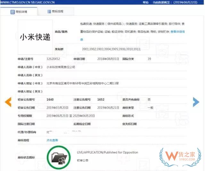Image resolution: width=205 pixels, height=171 pixels.
Task: Click the 小米快递 trademark image
Action: coord(35,37)
